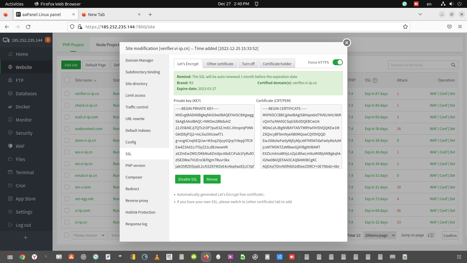Click the Add site button
The image size is (467, 263).
tap(71, 65)
